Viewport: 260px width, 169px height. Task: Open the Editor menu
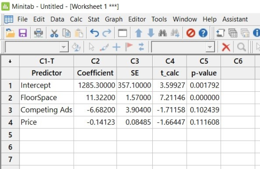137,19
